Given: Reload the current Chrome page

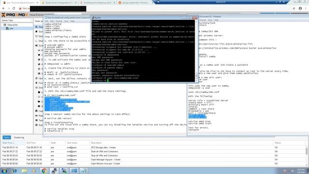Looking at the screenshot, I should (x=14, y=9).
